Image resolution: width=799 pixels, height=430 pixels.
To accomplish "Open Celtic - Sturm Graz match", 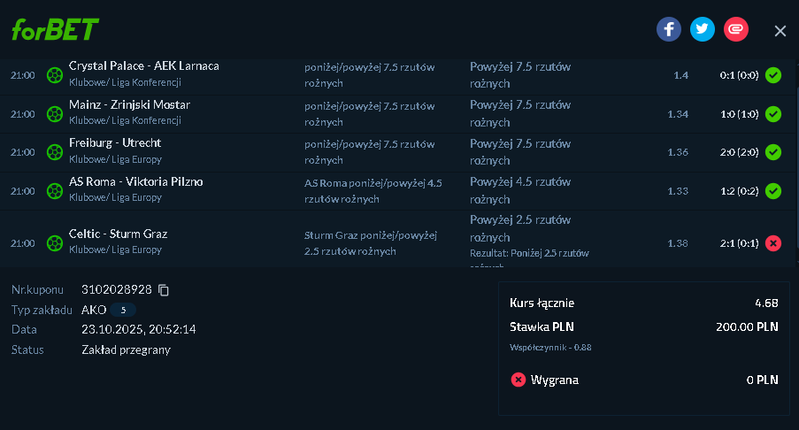I will tap(118, 234).
